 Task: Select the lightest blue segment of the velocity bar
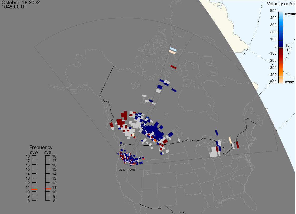(x=281, y=15)
